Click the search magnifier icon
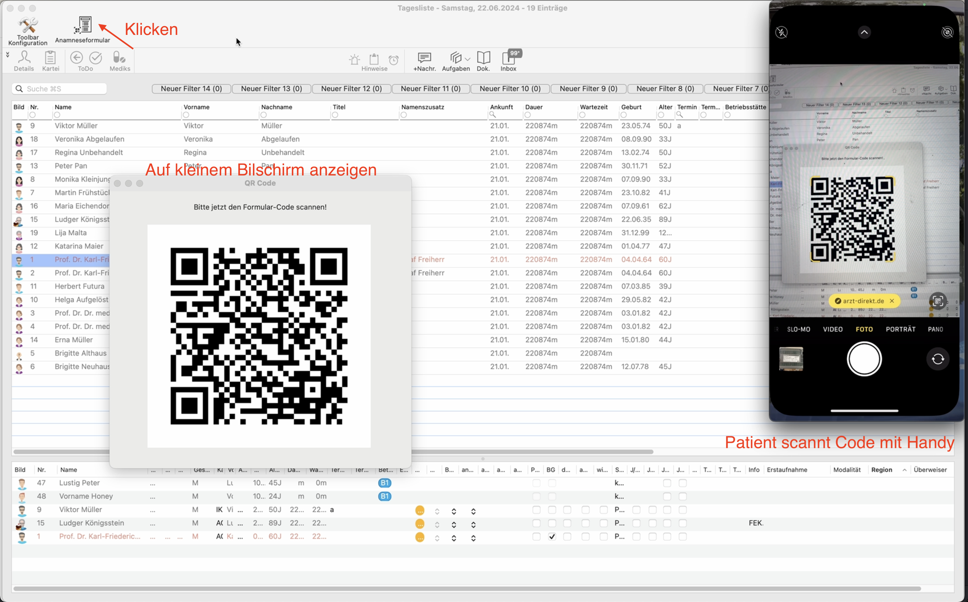The width and height of the screenshot is (968, 602). tap(19, 89)
